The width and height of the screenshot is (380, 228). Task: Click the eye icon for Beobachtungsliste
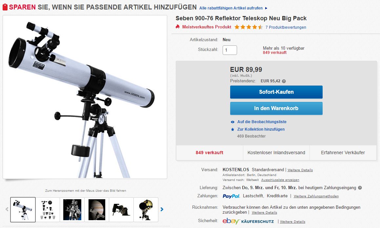tap(233, 122)
